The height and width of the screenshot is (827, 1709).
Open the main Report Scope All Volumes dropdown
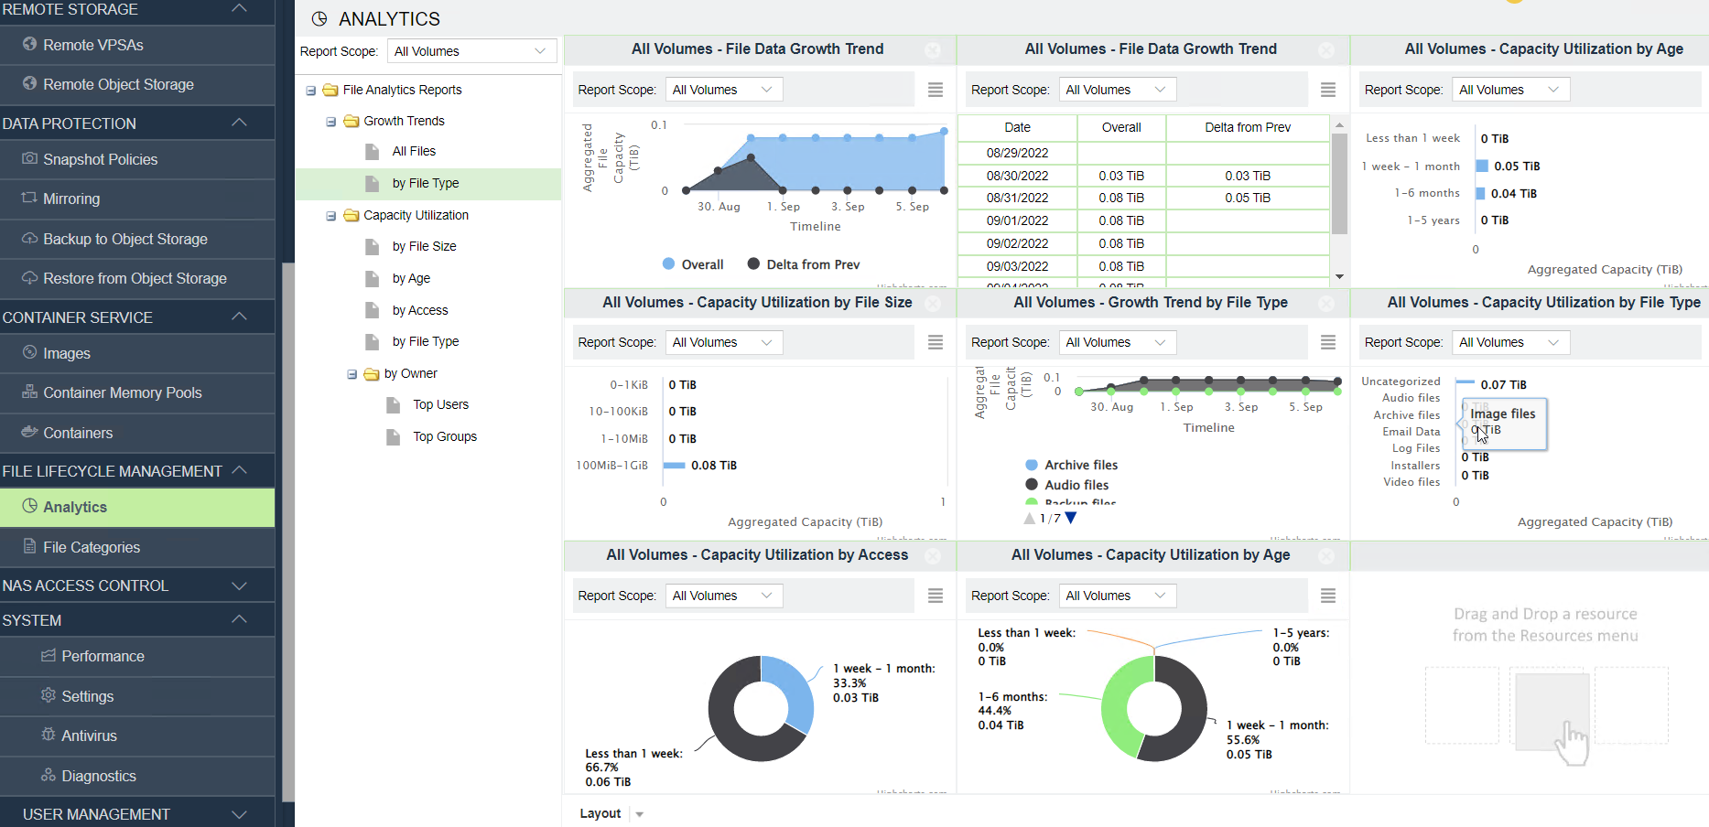tap(471, 51)
